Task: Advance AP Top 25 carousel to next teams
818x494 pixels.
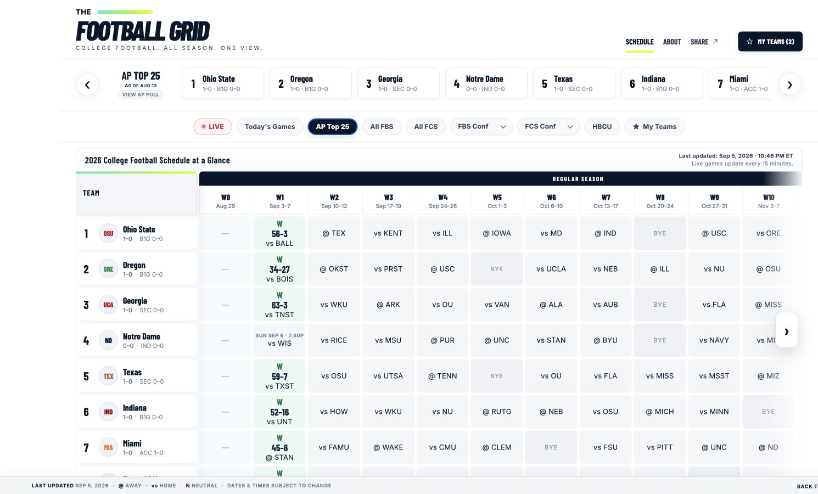Action: pyautogui.click(x=790, y=85)
